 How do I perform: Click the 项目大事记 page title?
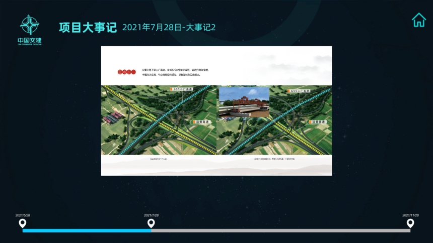coord(87,27)
